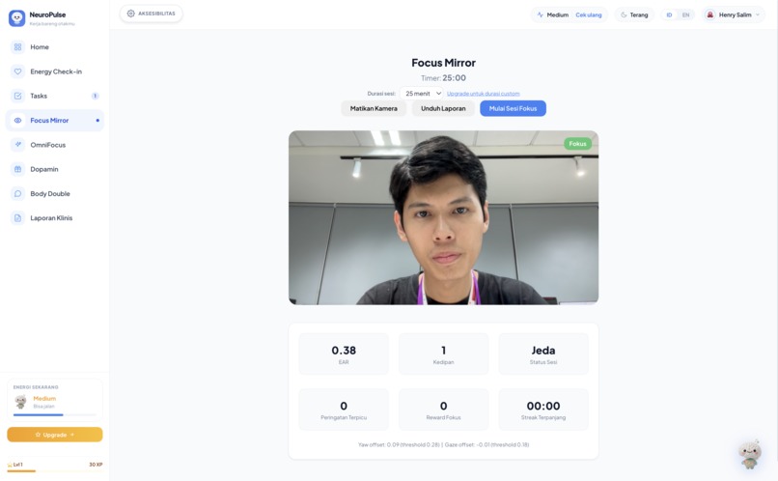
Task: Click the checkbox icon beside Tasks
Action: 18,96
